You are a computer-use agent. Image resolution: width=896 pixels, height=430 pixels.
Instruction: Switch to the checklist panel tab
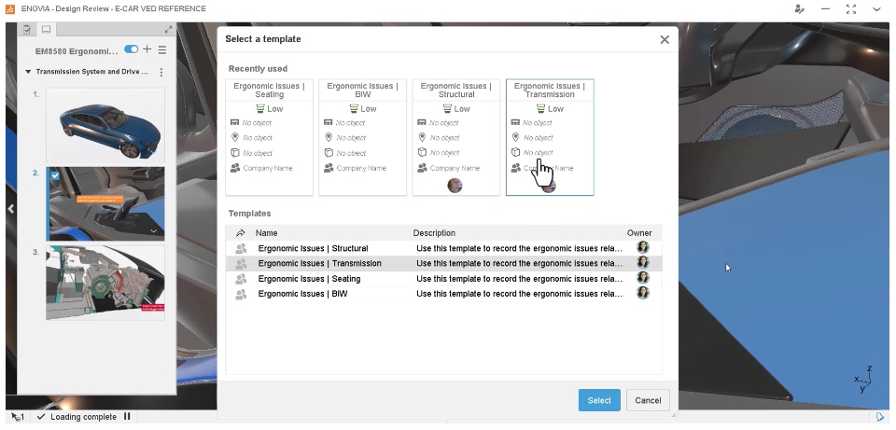pyautogui.click(x=27, y=30)
